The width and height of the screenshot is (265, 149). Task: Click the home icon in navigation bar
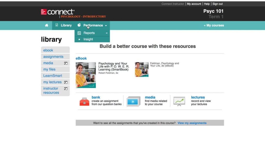(x=47, y=25)
